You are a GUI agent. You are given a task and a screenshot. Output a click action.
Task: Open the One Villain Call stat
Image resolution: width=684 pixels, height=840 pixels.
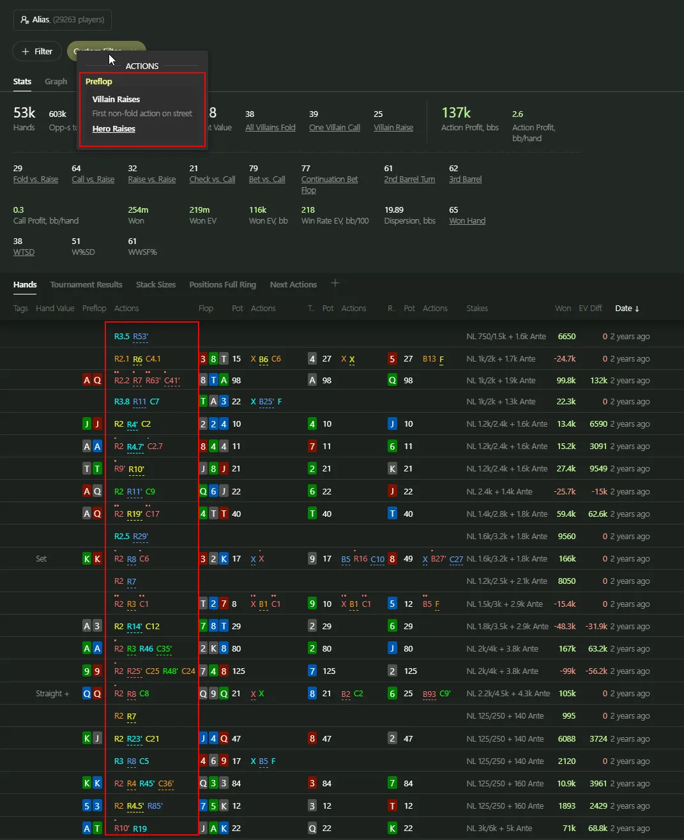(334, 128)
